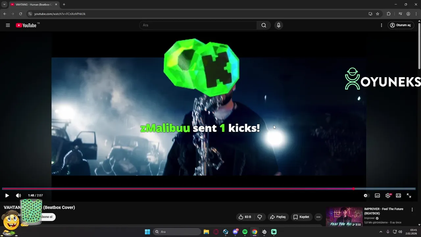Open the Chrome three-dot menu
This screenshot has height=237, width=421.
(416, 14)
